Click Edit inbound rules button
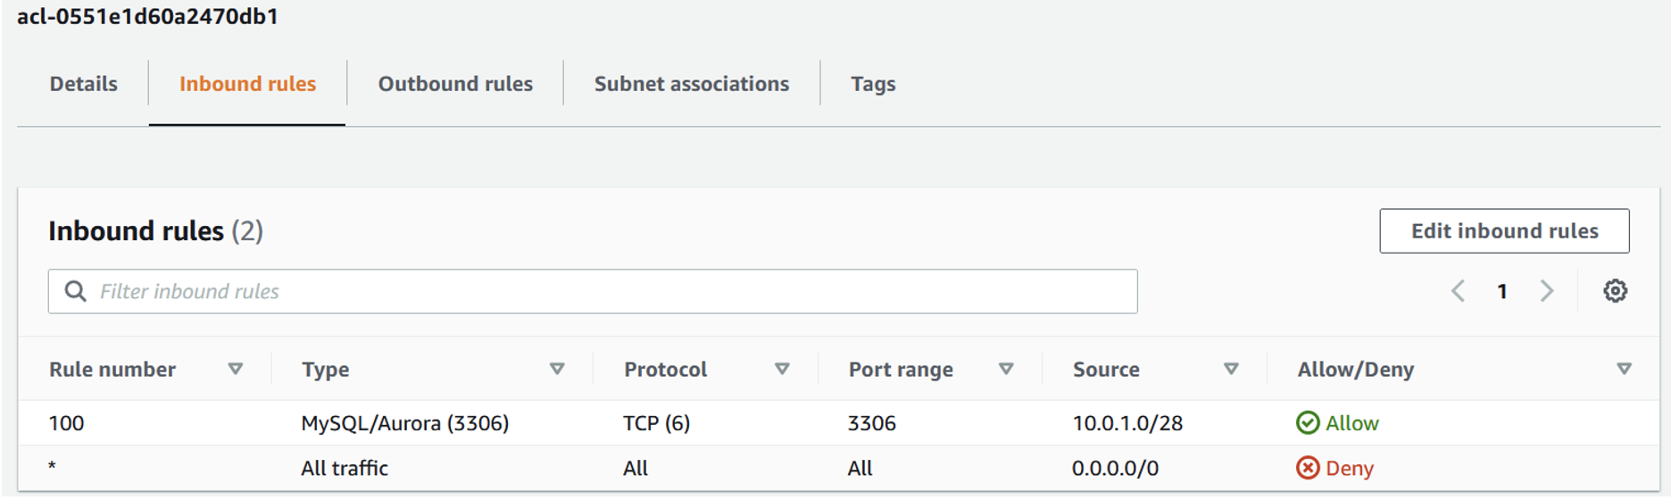The height and width of the screenshot is (500, 1671). (1504, 231)
